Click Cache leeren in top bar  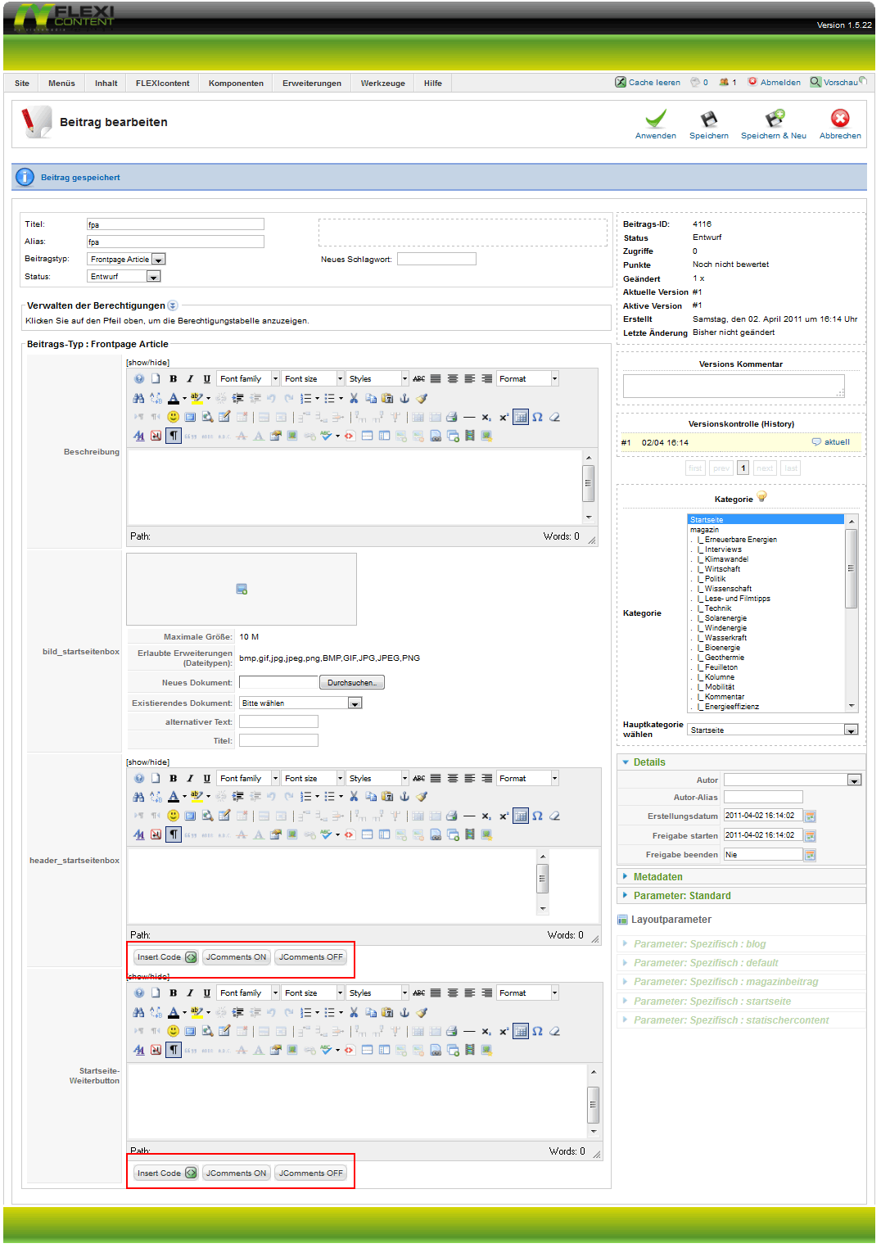pyautogui.click(x=648, y=83)
